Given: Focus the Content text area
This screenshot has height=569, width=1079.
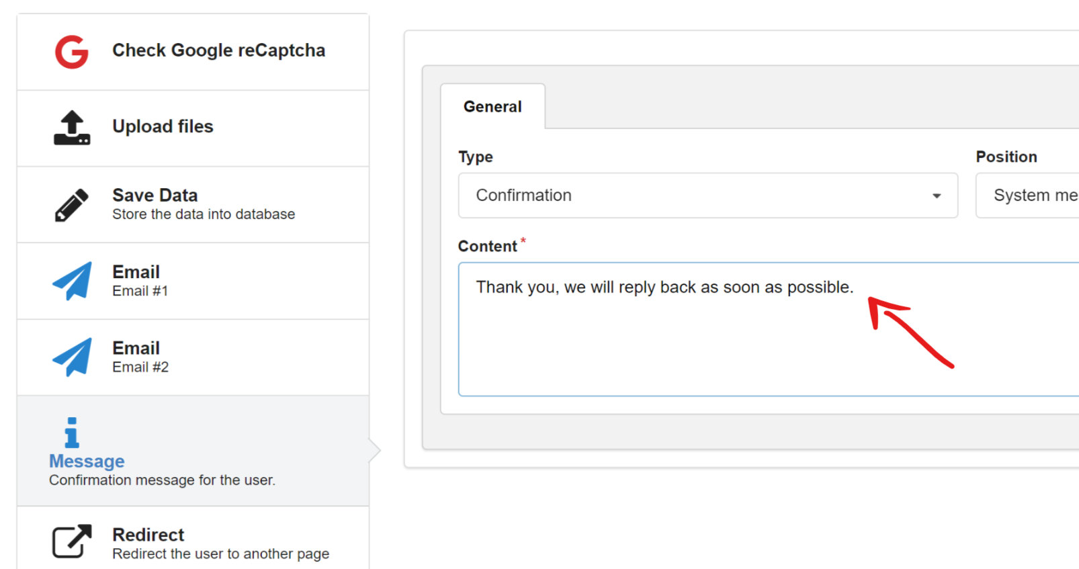Looking at the screenshot, I should point(769,329).
